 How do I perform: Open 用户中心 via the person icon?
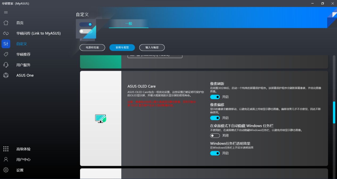pyautogui.click(x=6, y=159)
